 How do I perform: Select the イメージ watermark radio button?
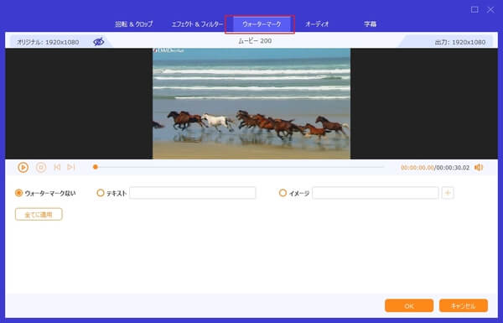pyautogui.click(x=283, y=193)
